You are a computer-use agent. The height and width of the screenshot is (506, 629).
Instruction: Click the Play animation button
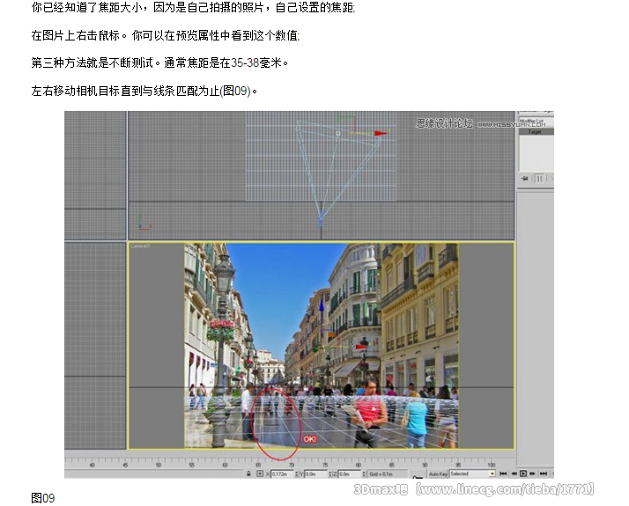tap(523, 474)
